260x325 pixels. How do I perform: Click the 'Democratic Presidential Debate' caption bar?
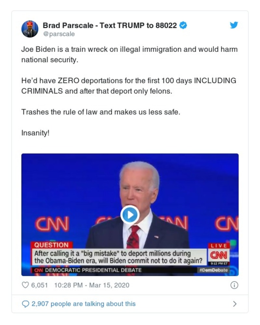(93, 270)
